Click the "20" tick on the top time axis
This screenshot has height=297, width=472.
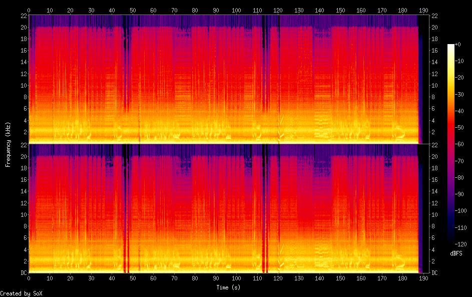(70, 10)
